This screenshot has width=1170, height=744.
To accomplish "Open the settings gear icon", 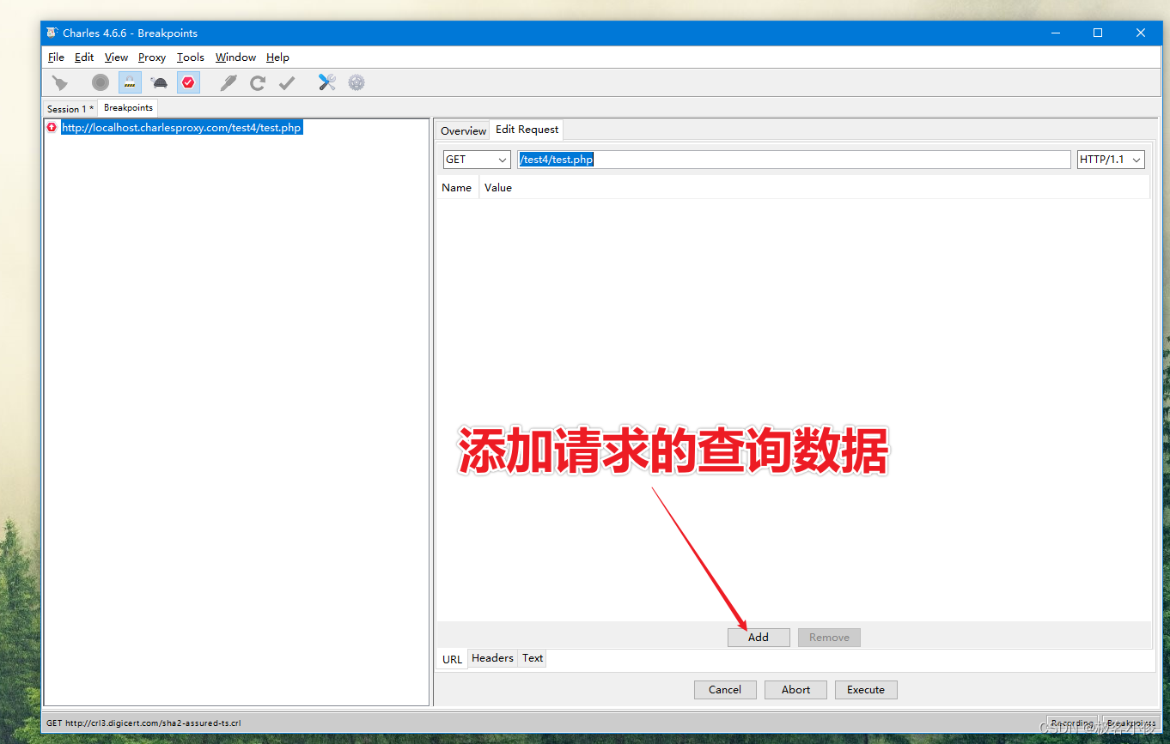I will 356,82.
